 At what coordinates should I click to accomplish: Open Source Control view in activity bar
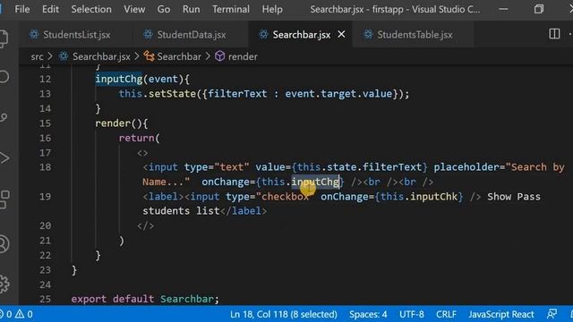pyautogui.click(x=4, y=117)
